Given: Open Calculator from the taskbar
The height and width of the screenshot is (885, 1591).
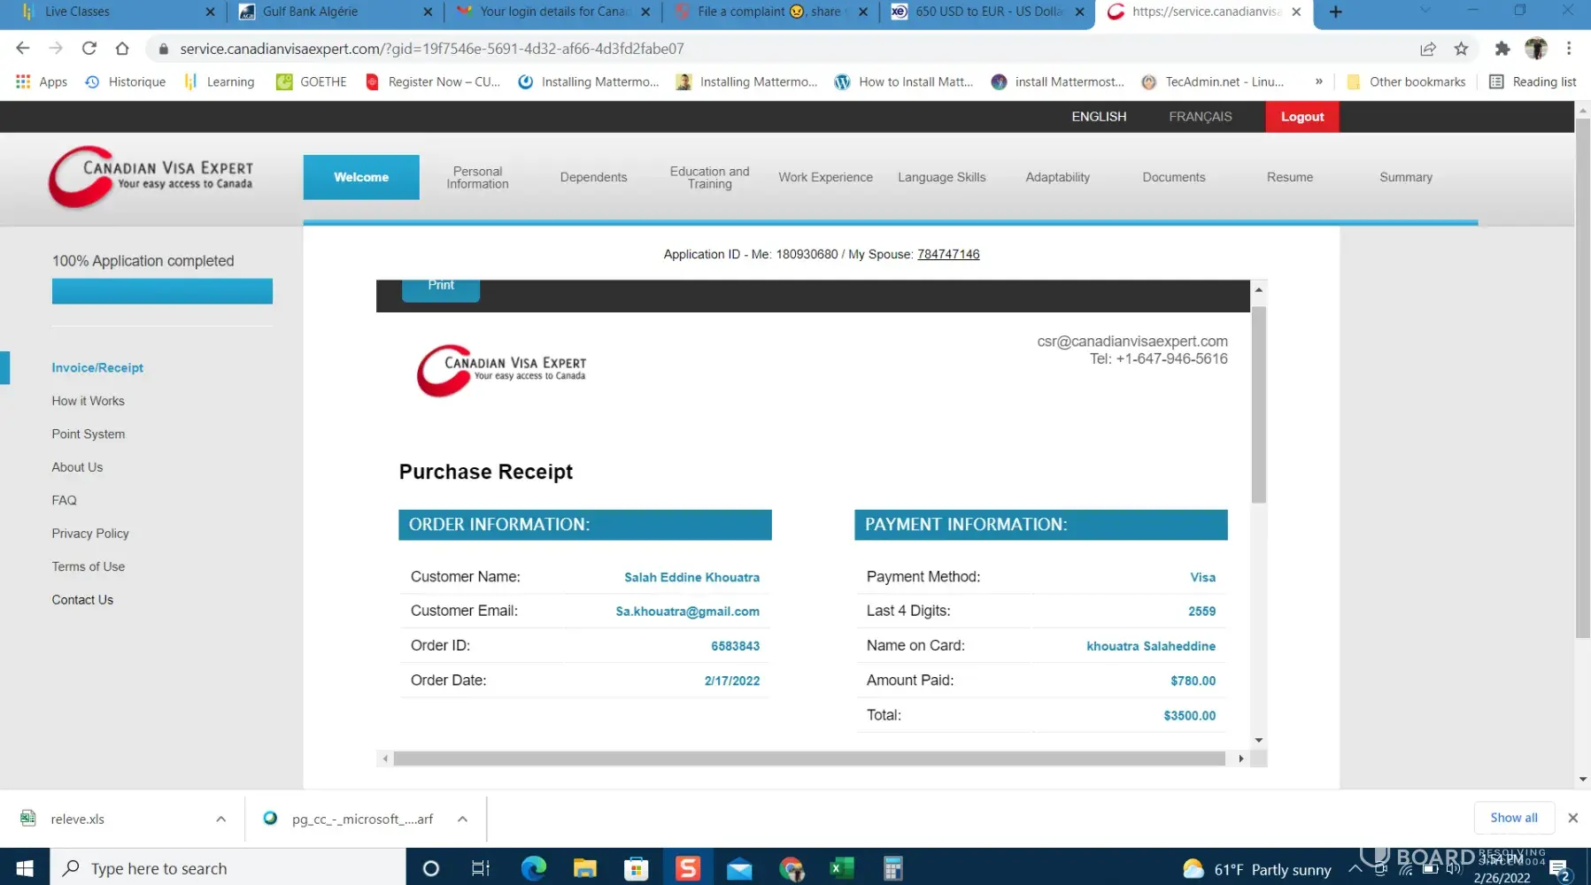Looking at the screenshot, I should click(x=892, y=868).
